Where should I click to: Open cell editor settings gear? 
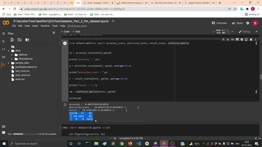(242, 40)
